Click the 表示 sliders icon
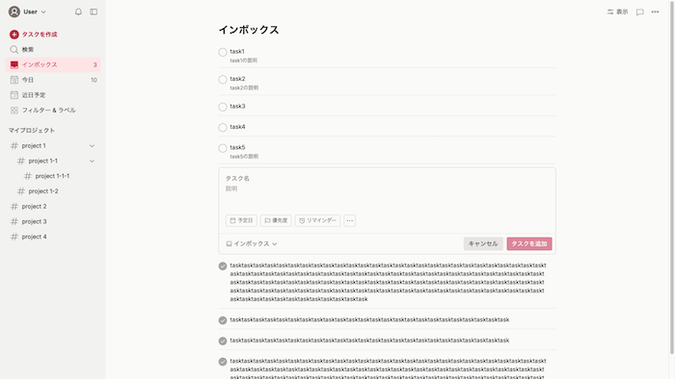 (x=610, y=12)
